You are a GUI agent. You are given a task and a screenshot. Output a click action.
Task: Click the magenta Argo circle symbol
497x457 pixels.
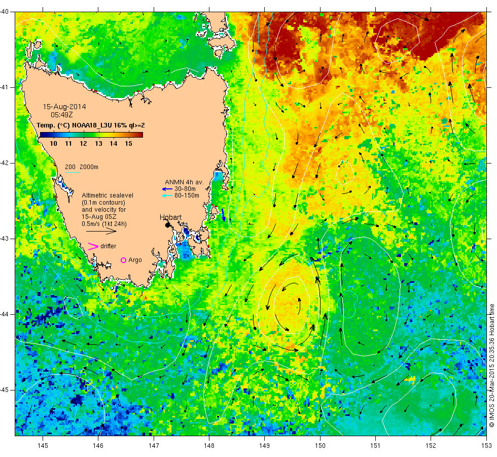pyautogui.click(x=124, y=260)
